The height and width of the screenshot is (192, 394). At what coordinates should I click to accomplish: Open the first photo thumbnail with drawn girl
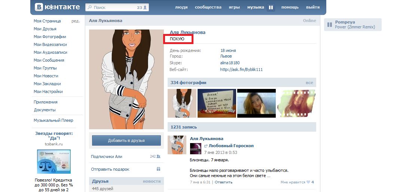[x=182, y=103]
